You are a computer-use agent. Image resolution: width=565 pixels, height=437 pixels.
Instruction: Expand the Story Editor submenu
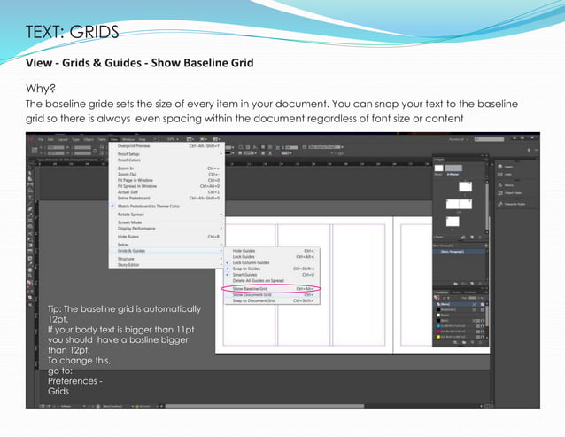point(166,265)
